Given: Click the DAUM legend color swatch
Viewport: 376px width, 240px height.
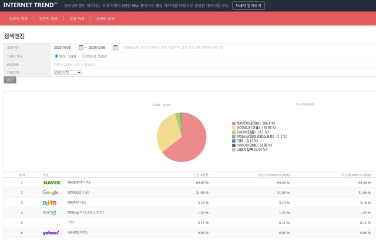Looking at the screenshot, I should click(234, 132).
